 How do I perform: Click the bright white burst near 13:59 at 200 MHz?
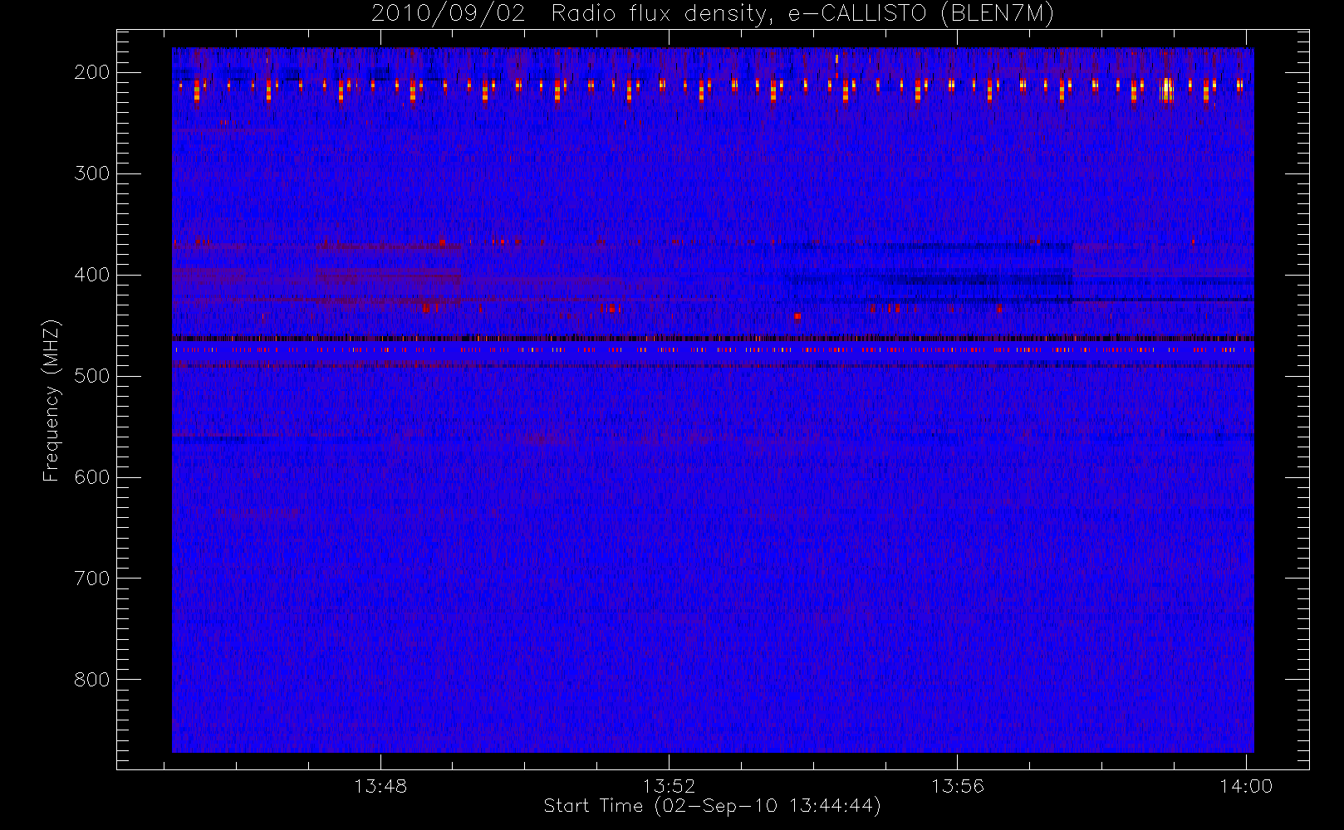pos(1168,90)
